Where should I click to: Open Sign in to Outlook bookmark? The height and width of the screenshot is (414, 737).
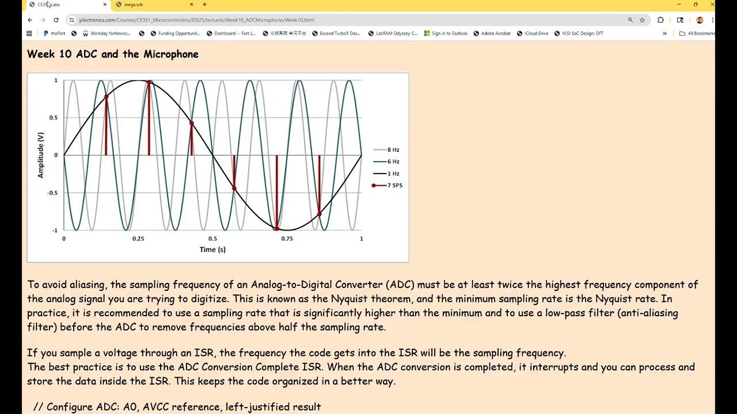click(x=446, y=33)
